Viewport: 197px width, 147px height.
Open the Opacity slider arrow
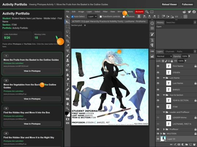tap(189, 56)
